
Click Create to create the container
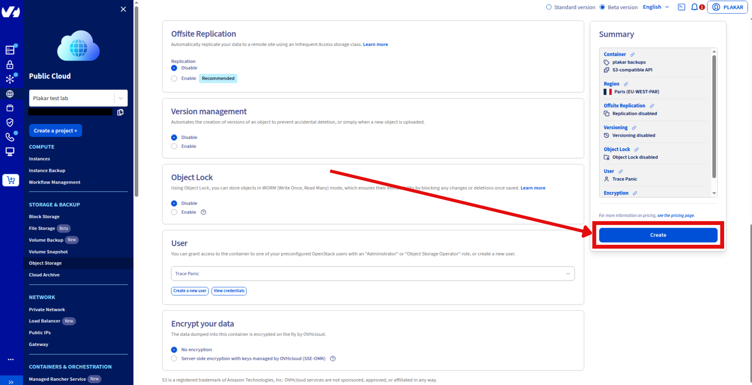click(658, 235)
